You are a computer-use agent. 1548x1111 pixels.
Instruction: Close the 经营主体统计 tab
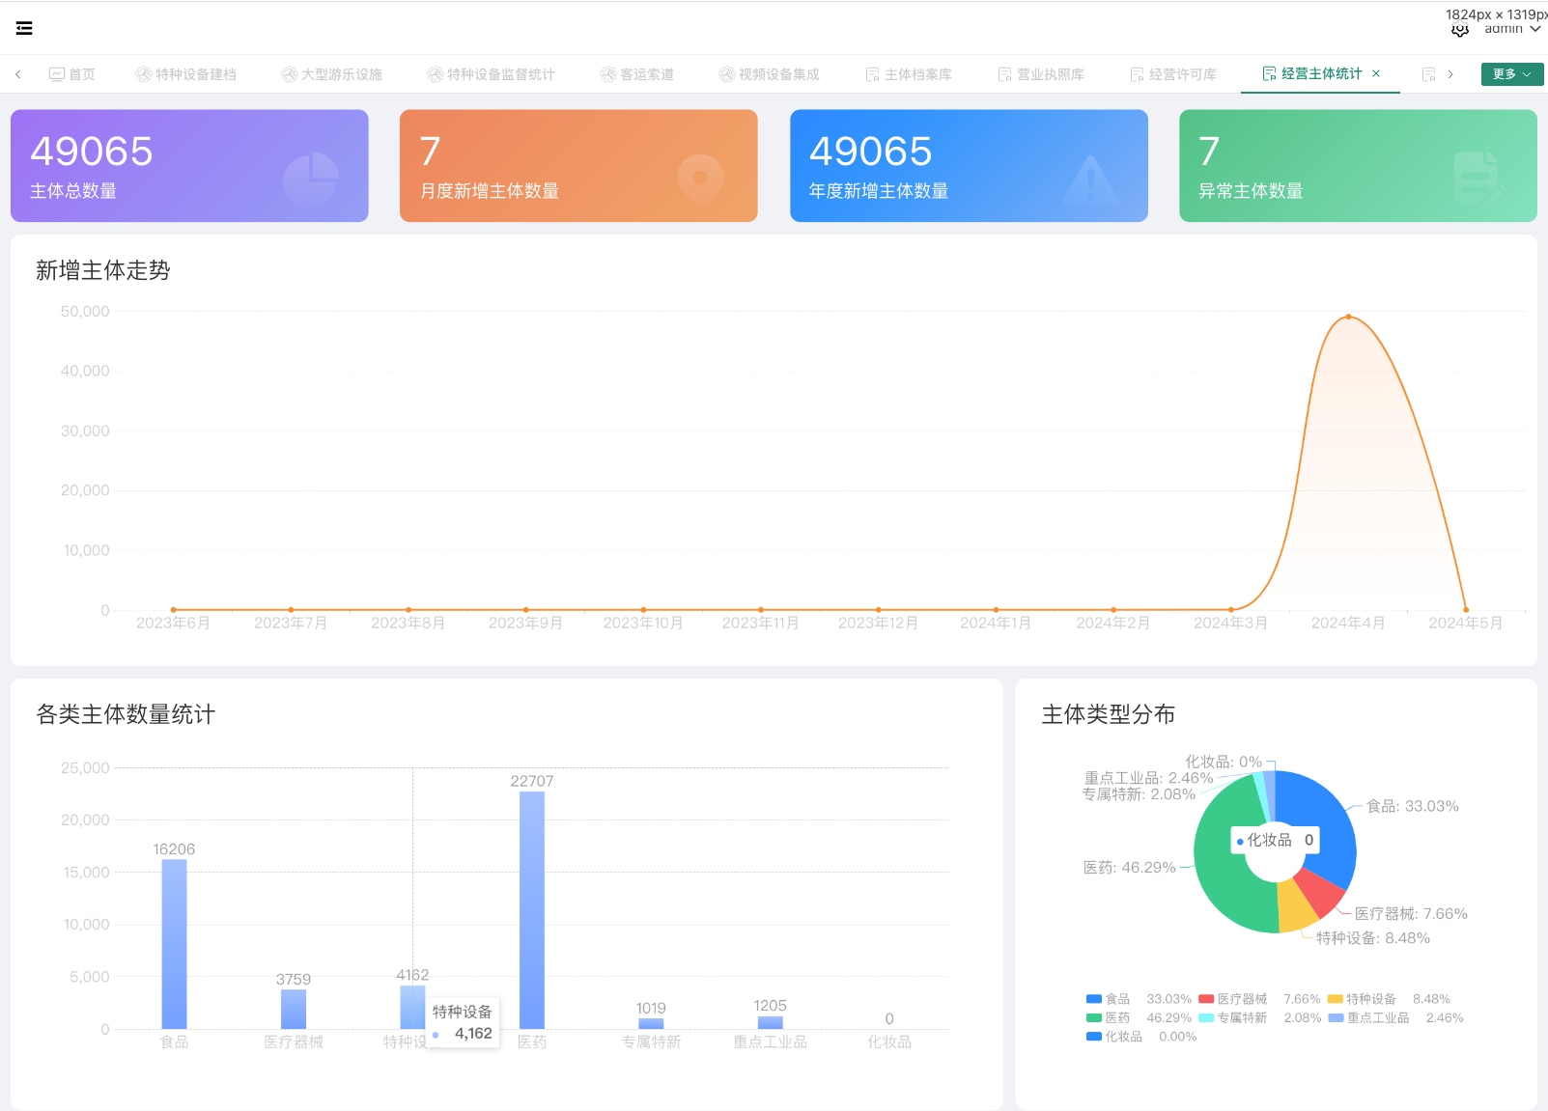(x=1376, y=73)
